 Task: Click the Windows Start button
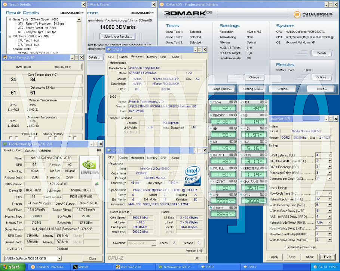[x=13, y=267]
